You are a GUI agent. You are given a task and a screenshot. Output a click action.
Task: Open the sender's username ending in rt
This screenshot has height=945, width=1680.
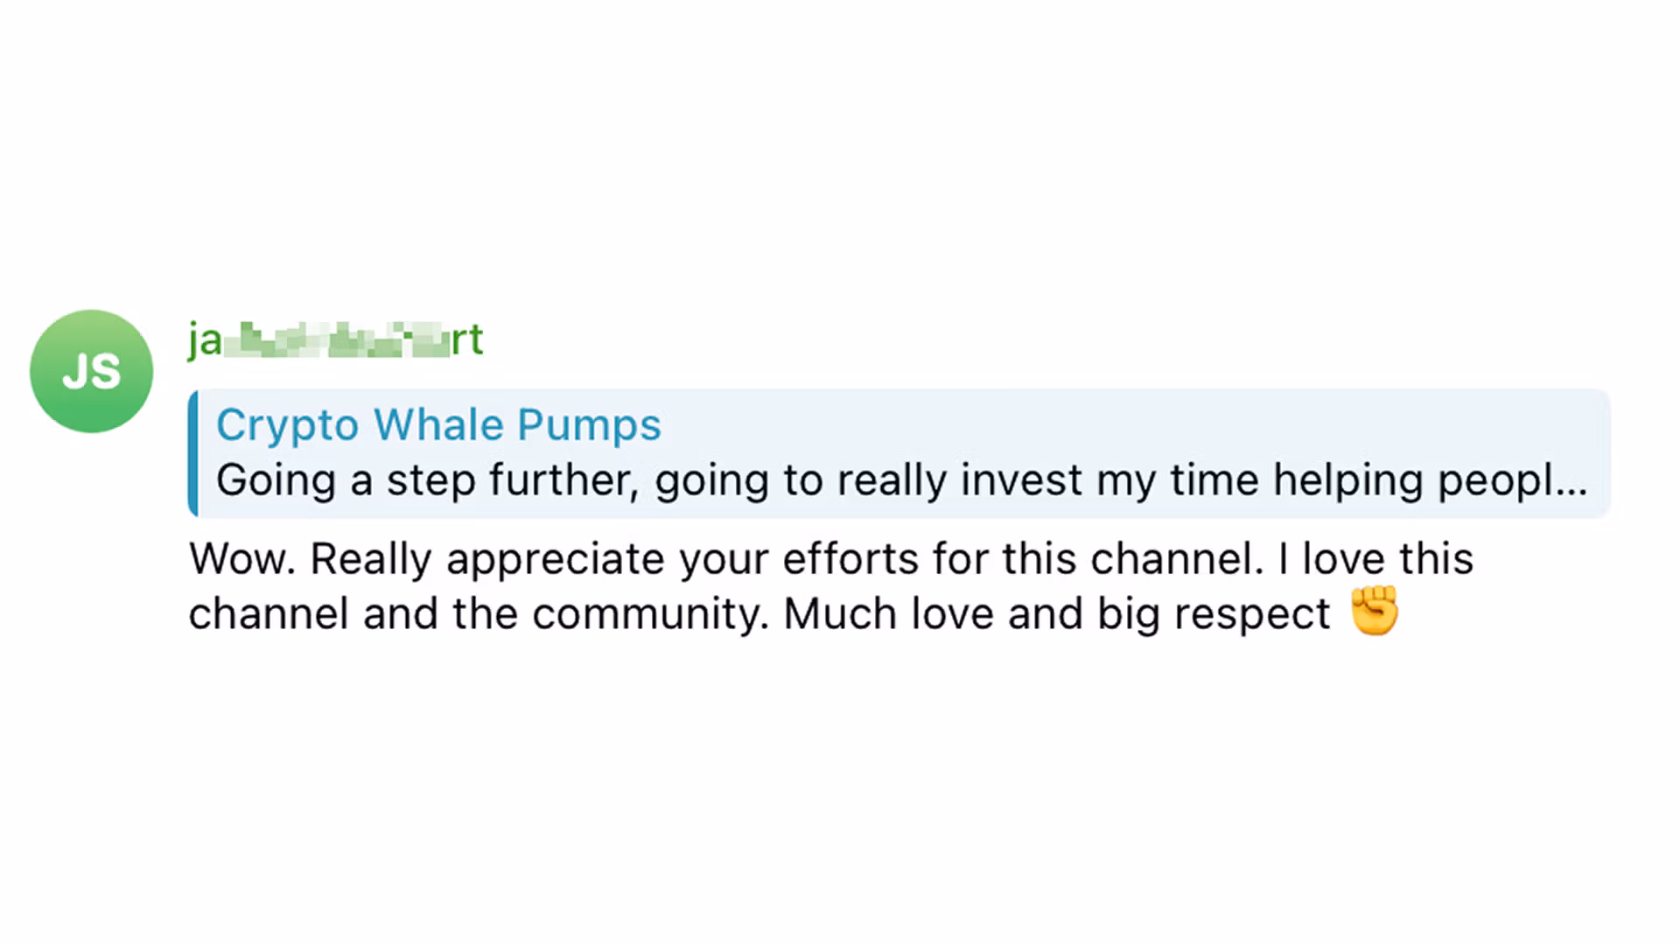pos(335,339)
